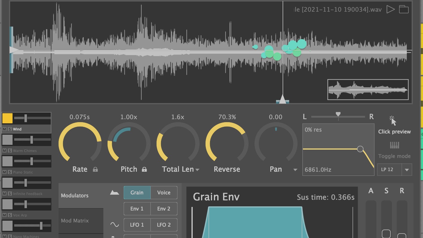The image size is (423, 238).
Task: Click the R release slider handle
Action: [402, 236]
